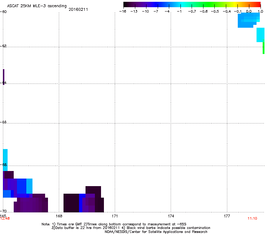
Task: Click the colorbar label 1.0
Action: point(261,12)
